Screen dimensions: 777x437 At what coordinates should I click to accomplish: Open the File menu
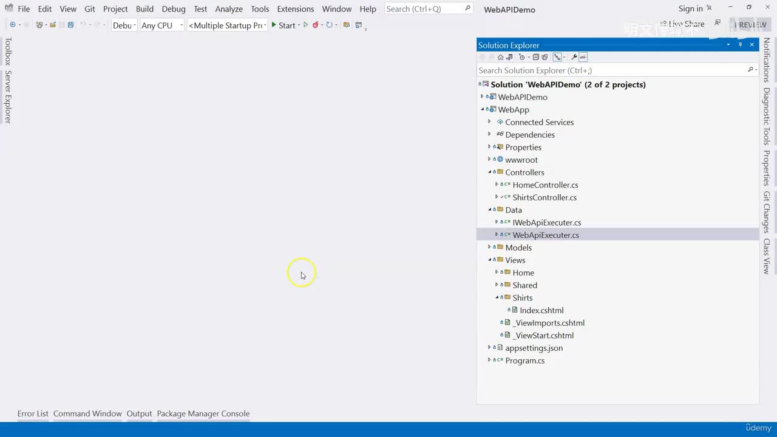click(24, 8)
